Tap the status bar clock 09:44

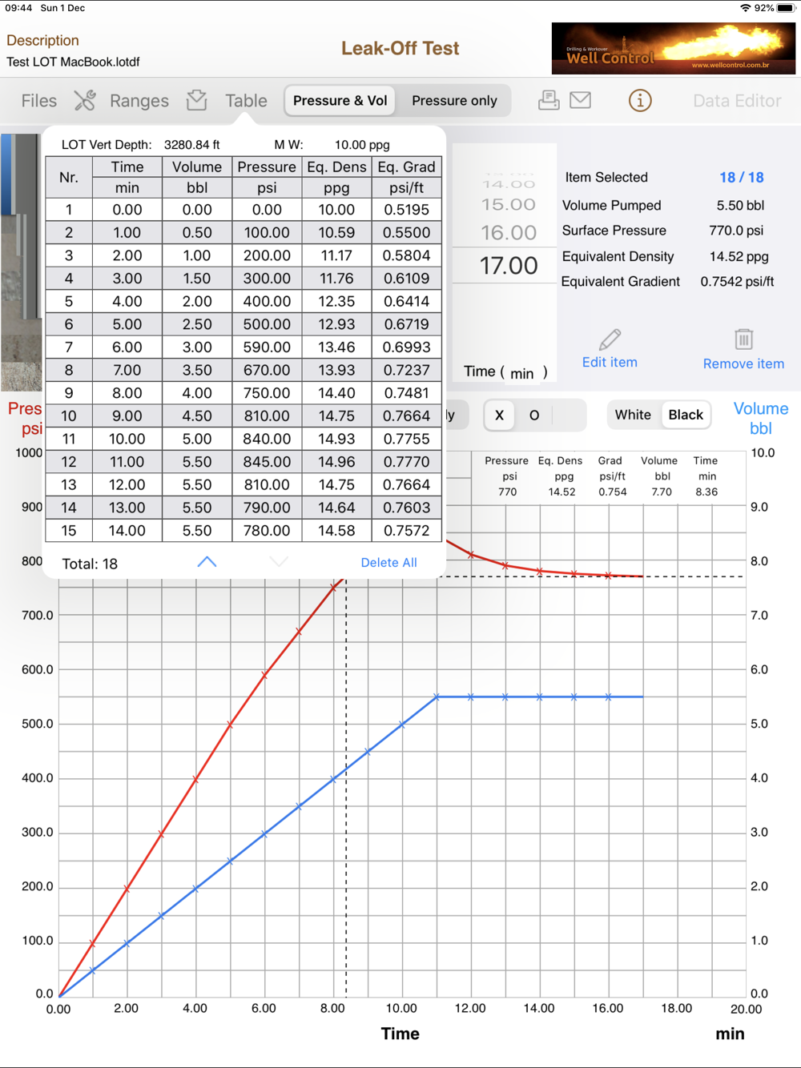[x=18, y=8]
